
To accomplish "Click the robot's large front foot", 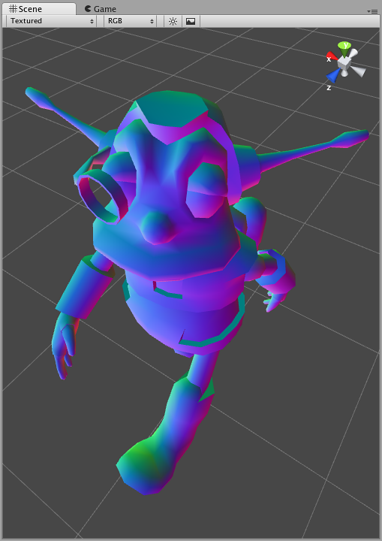I will (146, 466).
